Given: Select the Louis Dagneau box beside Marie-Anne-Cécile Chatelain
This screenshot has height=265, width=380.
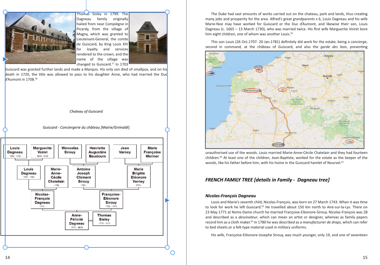Looking at the screenshot, I should pyautogui.click(x=28, y=172).
